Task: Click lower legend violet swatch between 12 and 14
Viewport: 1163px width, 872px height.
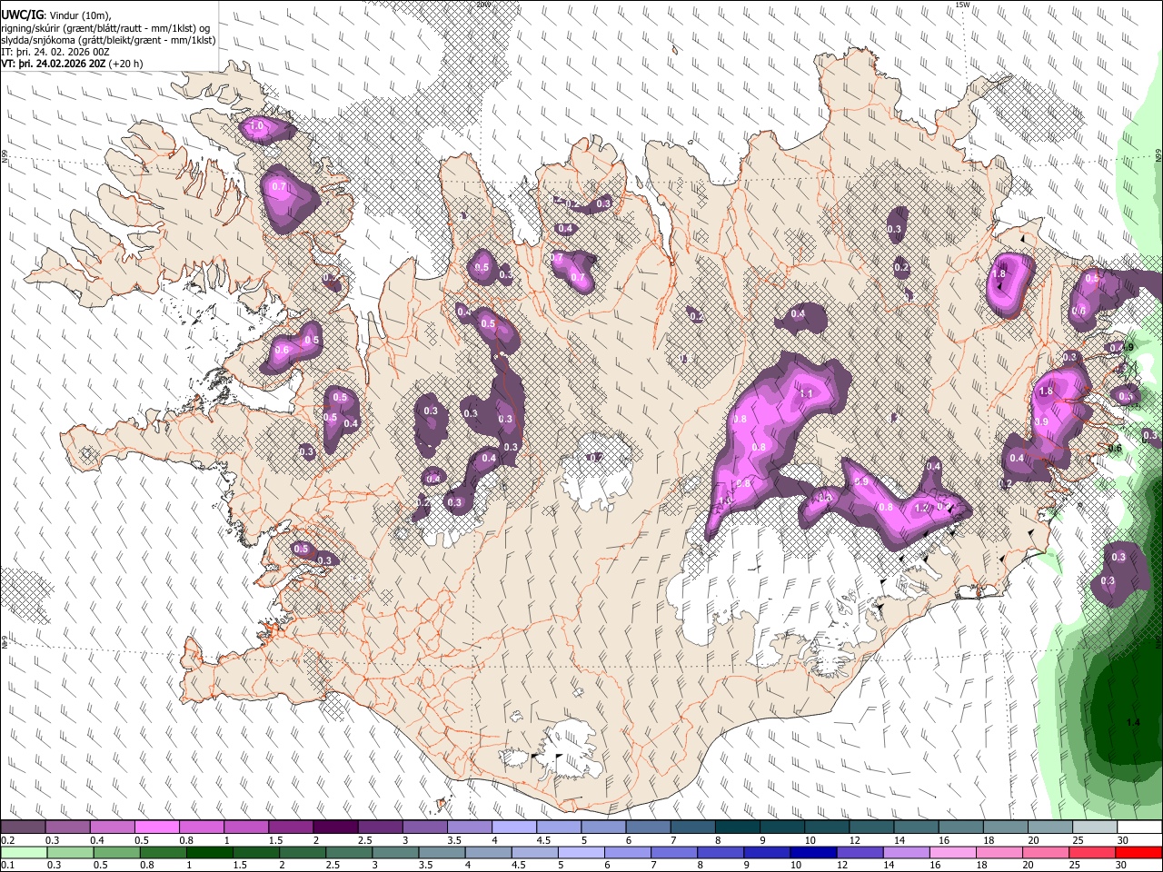Action: 860,852
